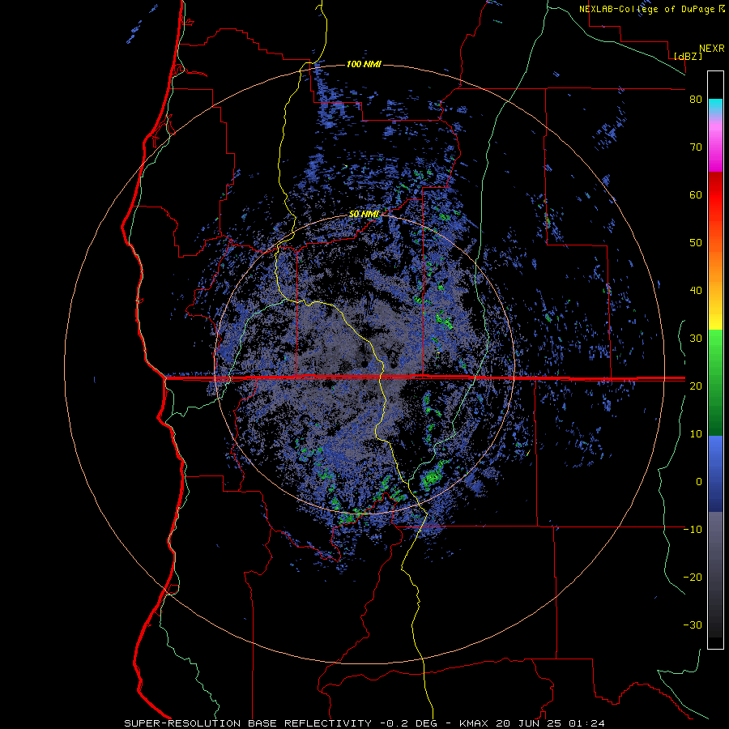Click the -30 value on the dBZ scale
729x729 pixels.
pos(693,625)
